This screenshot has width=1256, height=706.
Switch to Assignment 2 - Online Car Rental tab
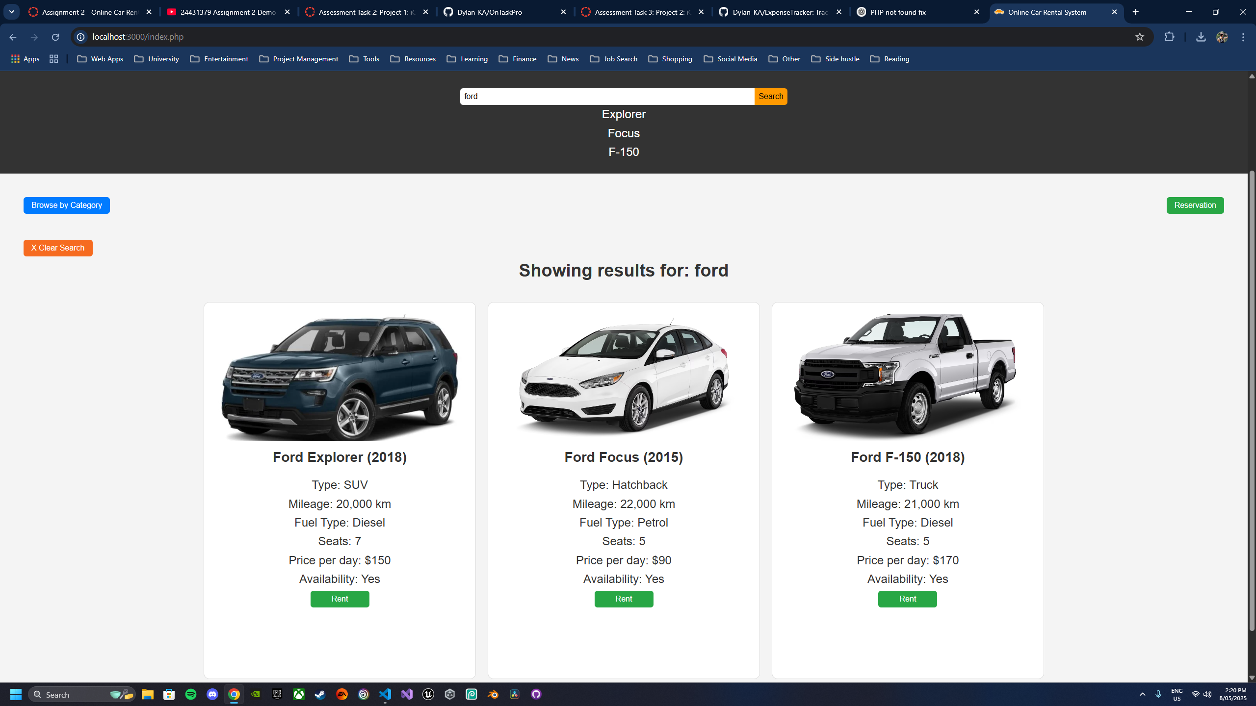91,12
